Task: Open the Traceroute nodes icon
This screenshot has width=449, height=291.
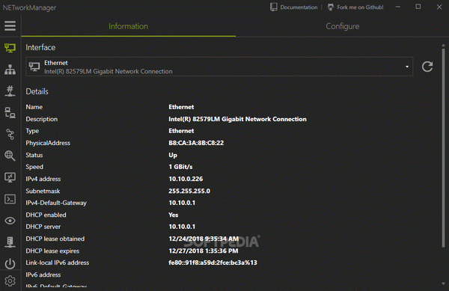Action: pyautogui.click(x=10, y=134)
